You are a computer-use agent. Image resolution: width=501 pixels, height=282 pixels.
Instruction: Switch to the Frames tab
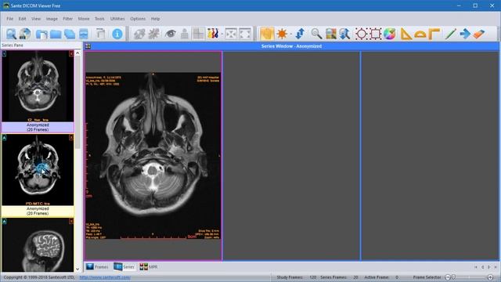tap(97, 266)
